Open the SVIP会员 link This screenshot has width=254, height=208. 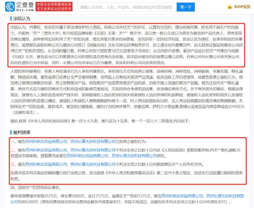[242, 7]
